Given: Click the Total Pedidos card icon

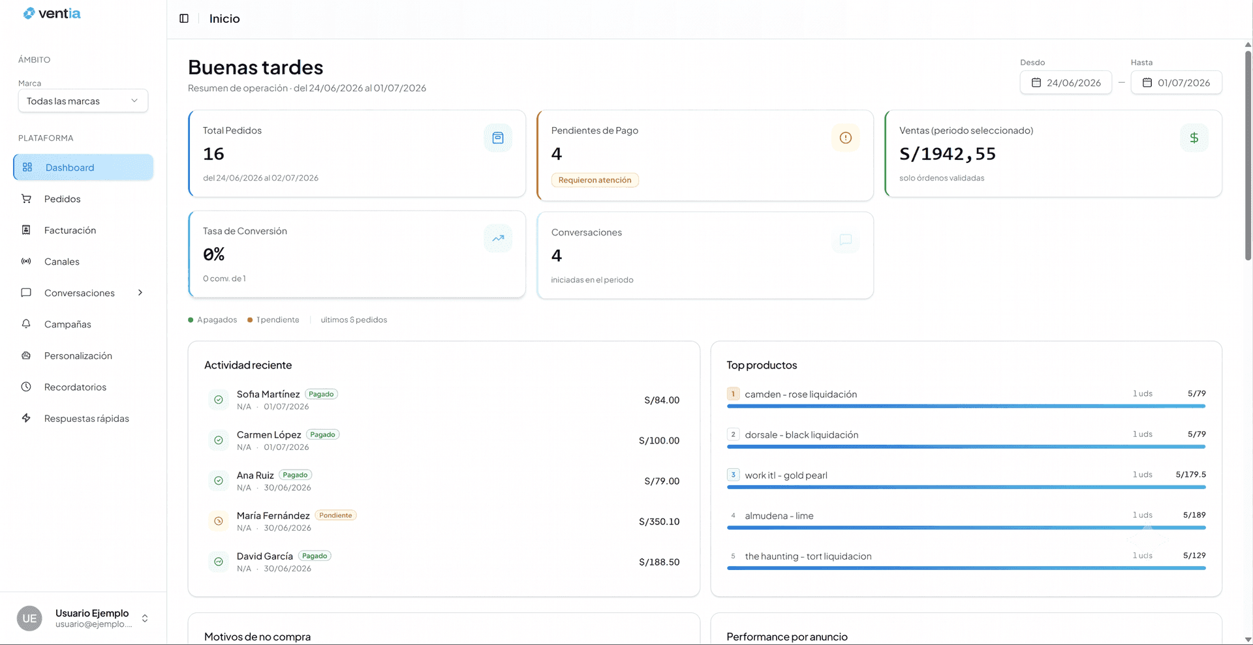Looking at the screenshot, I should point(498,138).
